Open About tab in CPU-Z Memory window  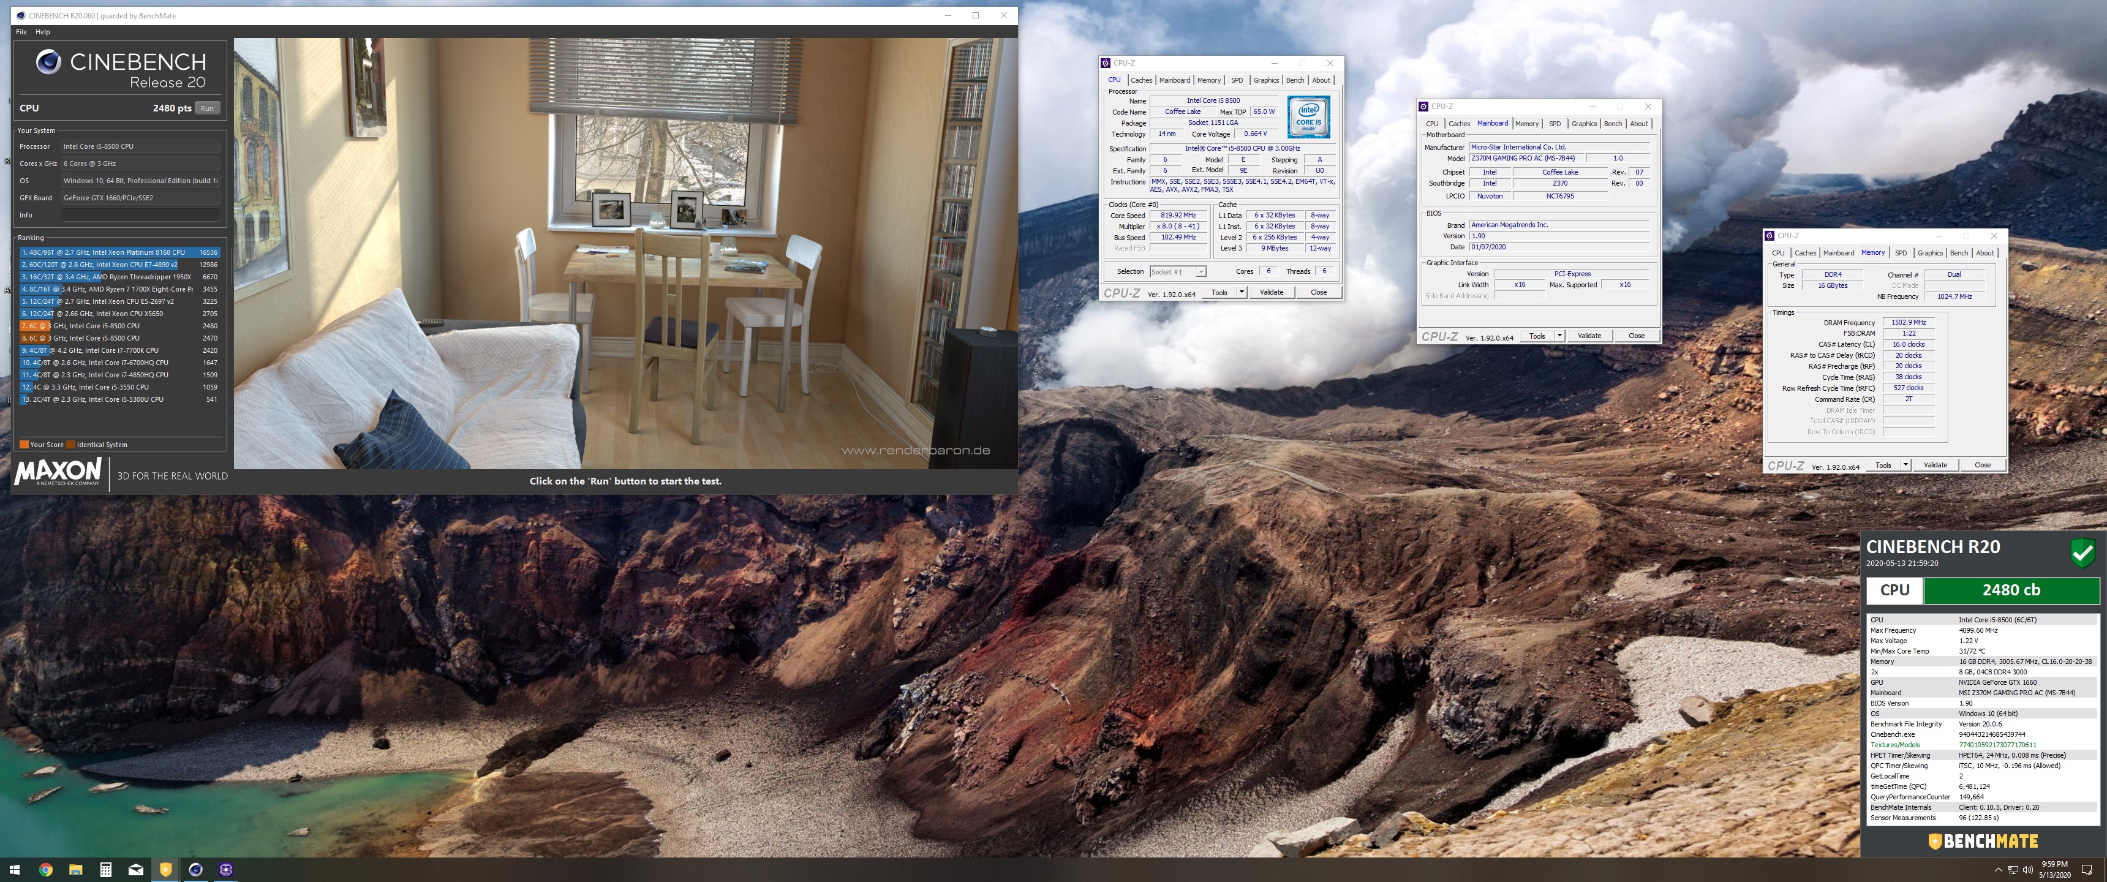[x=1985, y=253]
